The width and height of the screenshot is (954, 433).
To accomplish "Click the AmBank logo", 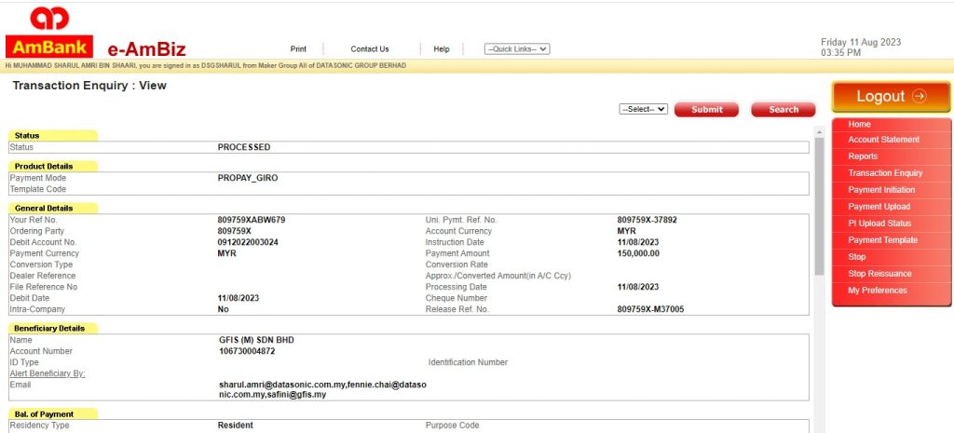I will tap(48, 33).
